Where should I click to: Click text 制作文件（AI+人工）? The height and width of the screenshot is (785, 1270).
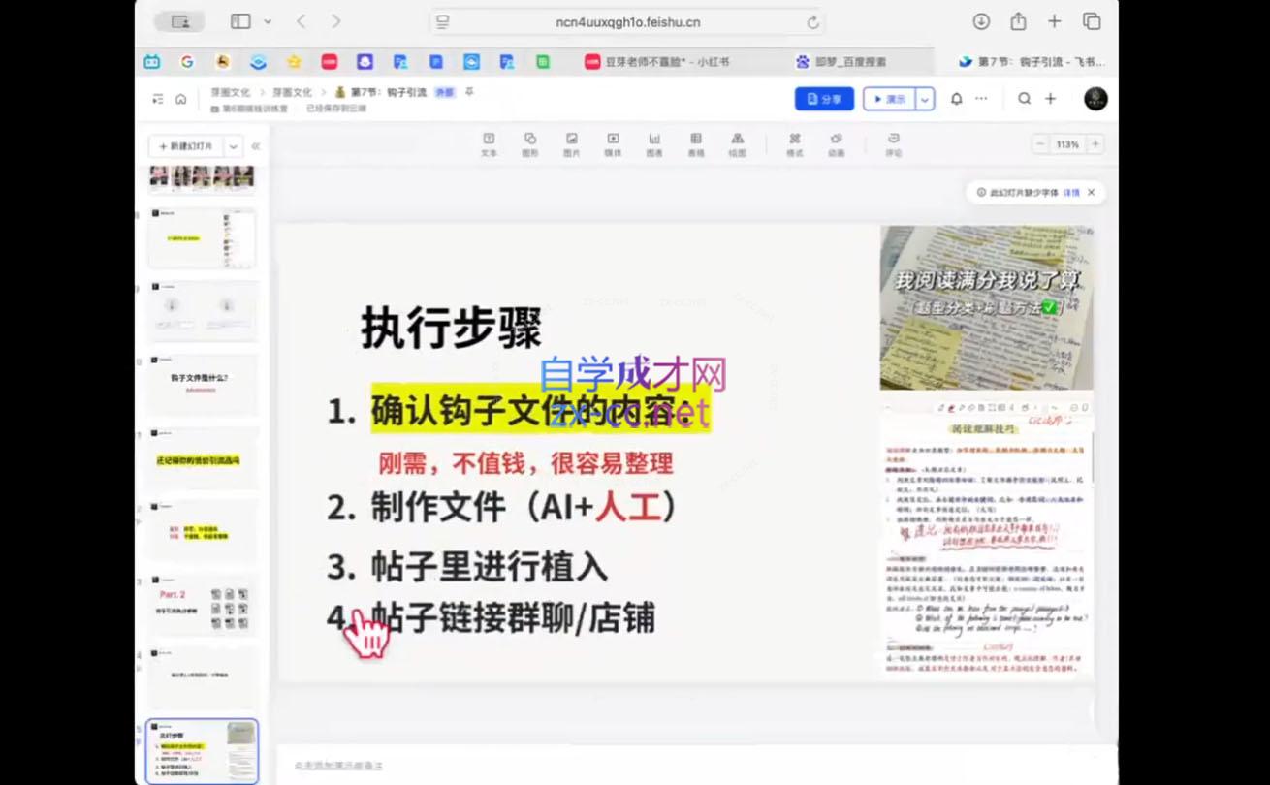click(x=523, y=507)
